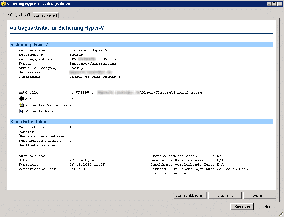The image size is (284, 217).
Task: Click the Hinweis text about Vorab-Scan
Action: coord(199,171)
